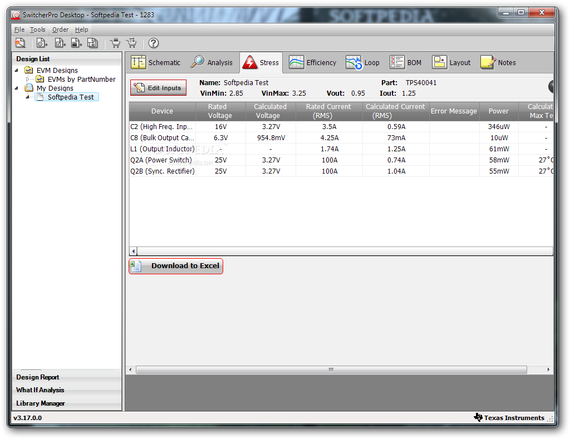Open help via question mark icon
This screenshot has width=570, height=439.
[x=154, y=43]
